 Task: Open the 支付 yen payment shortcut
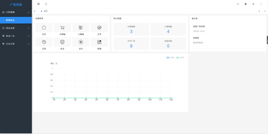click(x=81, y=42)
